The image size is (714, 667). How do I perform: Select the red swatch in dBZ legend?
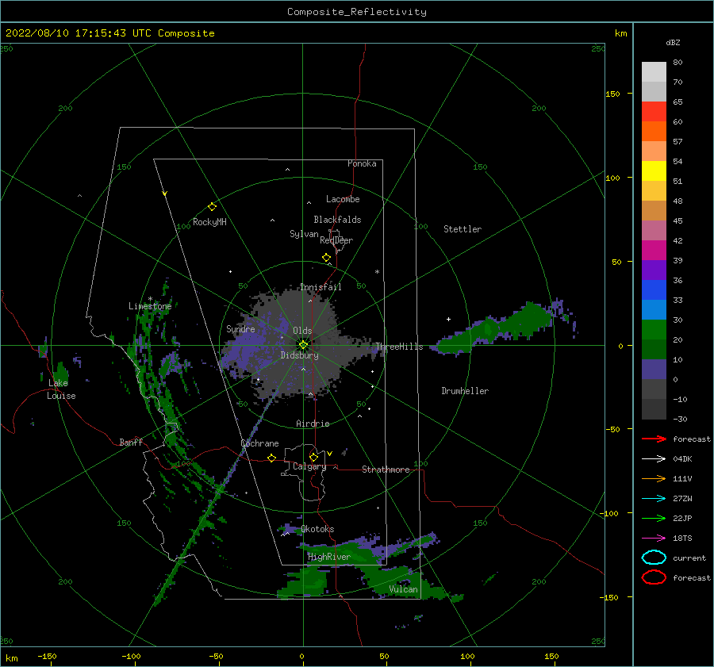pyautogui.click(x=654, y=112)
